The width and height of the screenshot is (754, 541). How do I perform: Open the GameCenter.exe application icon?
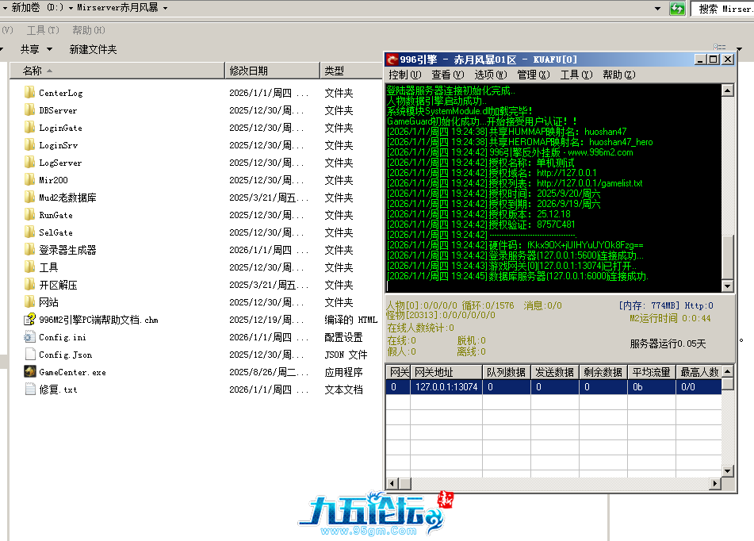[x=30, y=372]
